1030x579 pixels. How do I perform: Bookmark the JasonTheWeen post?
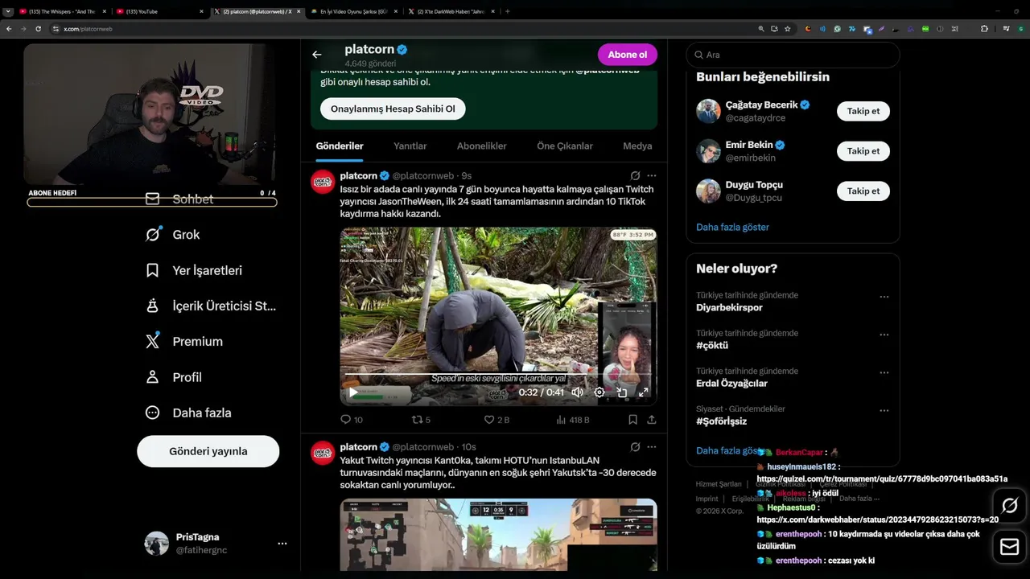coord(633,420)
